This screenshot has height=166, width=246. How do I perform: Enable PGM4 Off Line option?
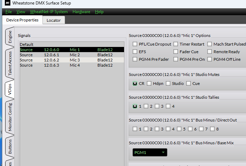[209, 59]
